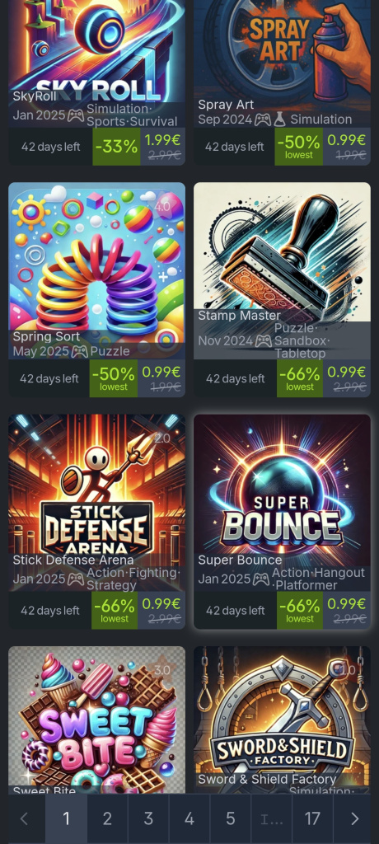Open page 2 in pagination
This screenshot has height=844, width=379.
107,818
